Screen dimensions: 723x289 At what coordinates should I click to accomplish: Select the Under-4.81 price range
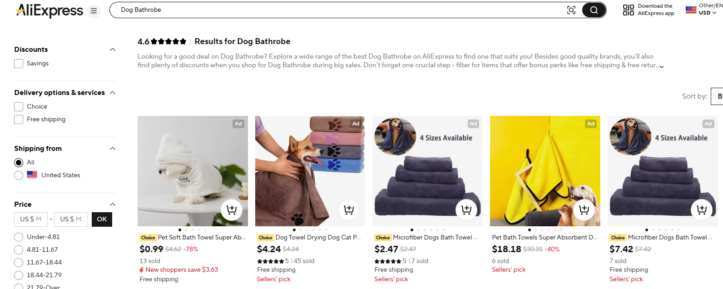coord(18,237)
